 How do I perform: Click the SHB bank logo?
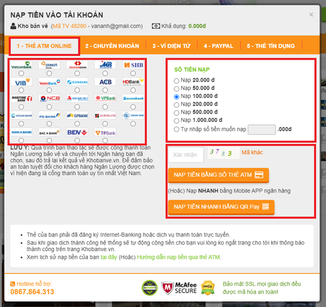133,65
